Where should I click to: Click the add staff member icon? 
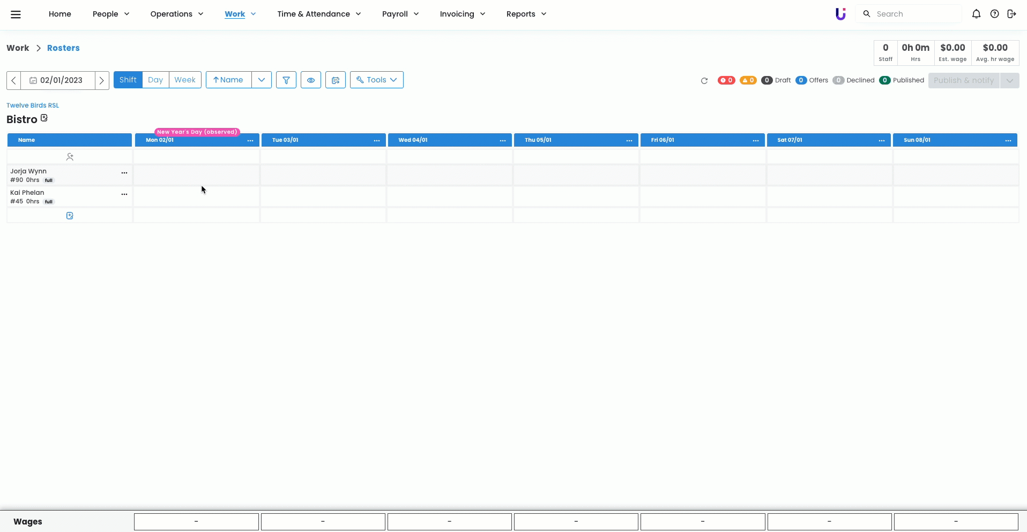coord(70,157)
